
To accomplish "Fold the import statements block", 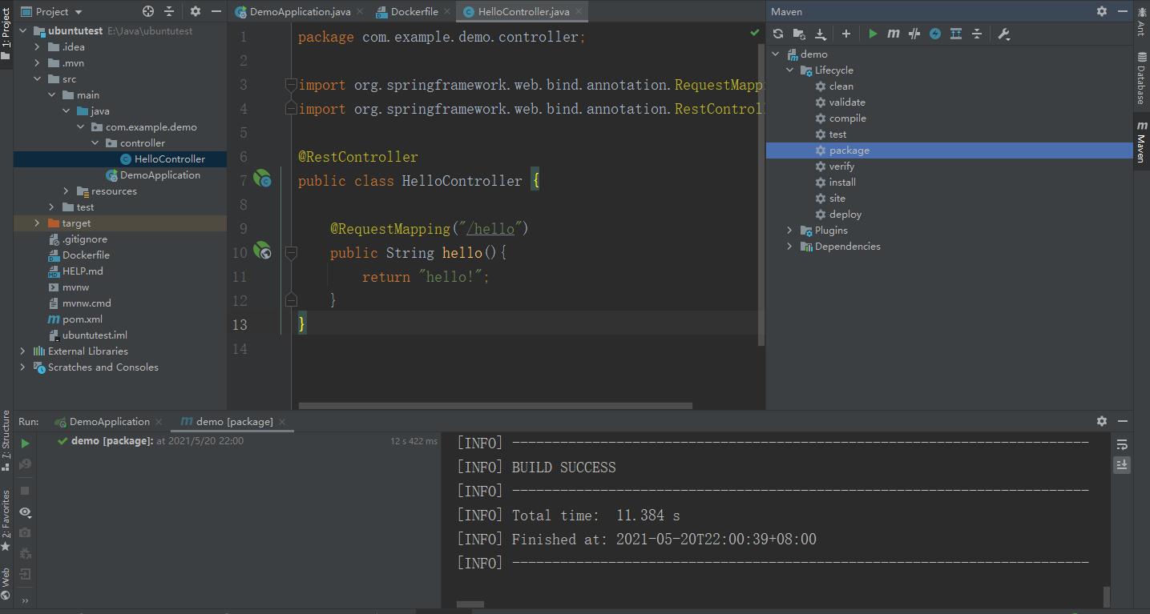I will (x=291, y=85).
